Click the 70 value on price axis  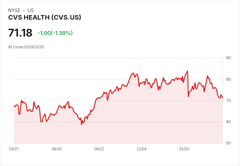click(229, 101)
